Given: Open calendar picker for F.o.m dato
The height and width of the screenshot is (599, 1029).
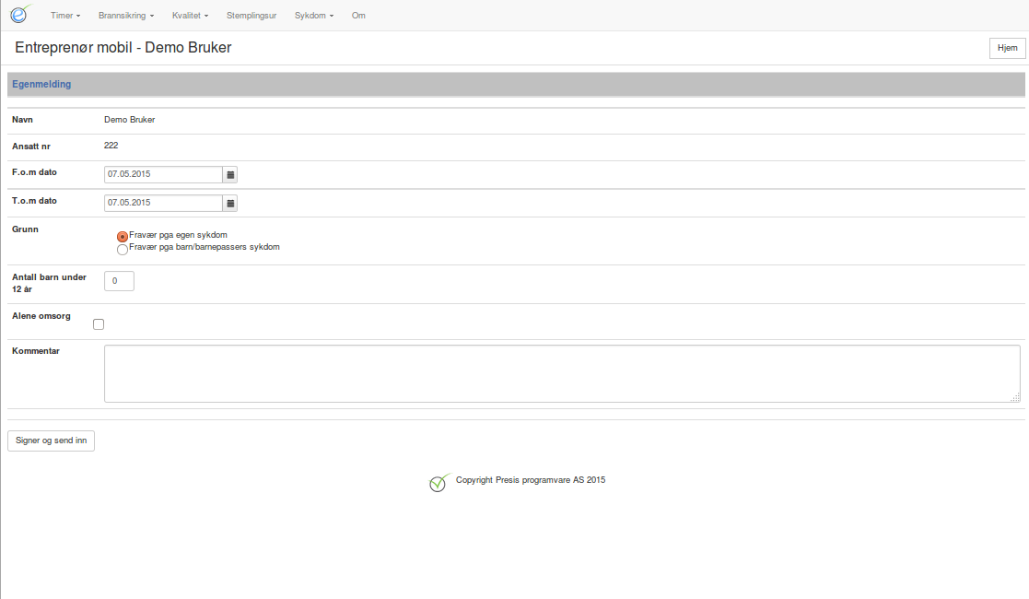Looking at the screenshot, I should click(230, 175).
